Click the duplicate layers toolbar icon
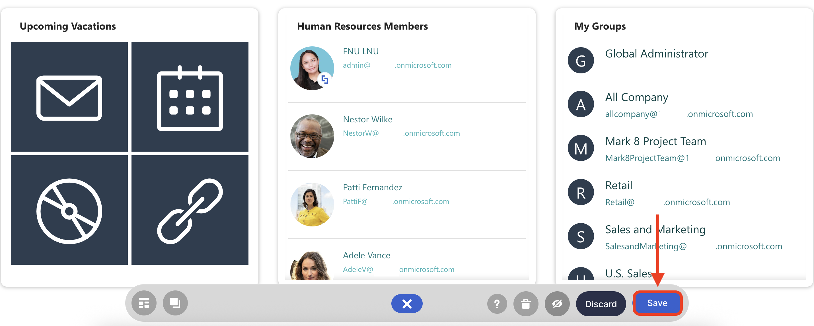The height and width of the screenshot is (326, 814). tap(175, 303)
